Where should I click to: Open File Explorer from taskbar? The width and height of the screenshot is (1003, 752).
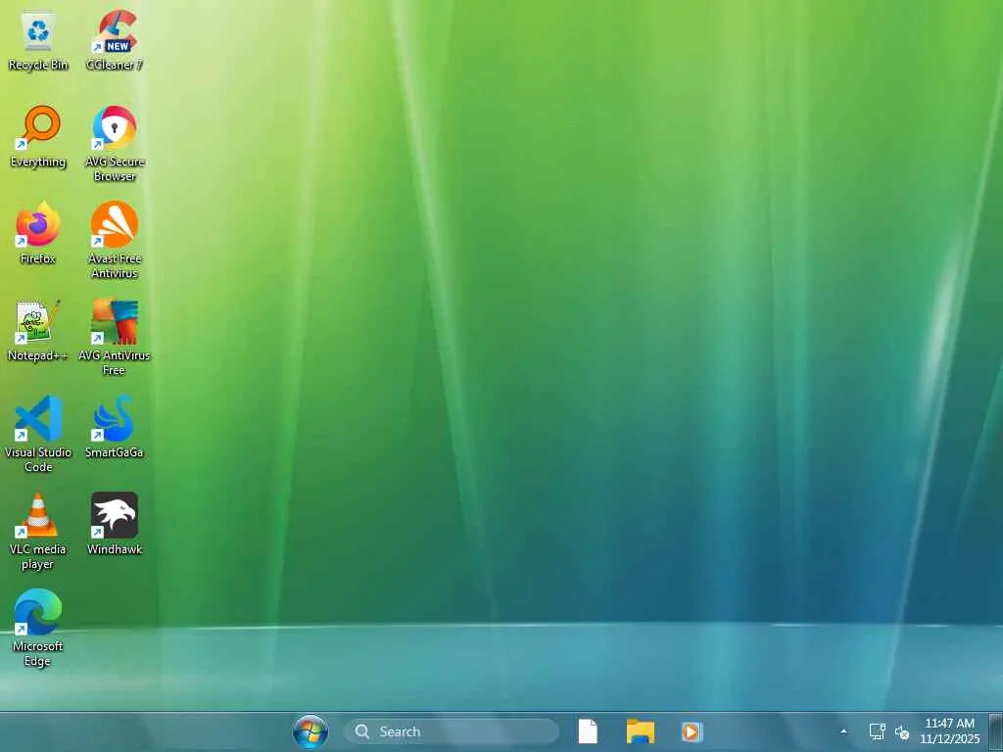(x=641, y=731)
